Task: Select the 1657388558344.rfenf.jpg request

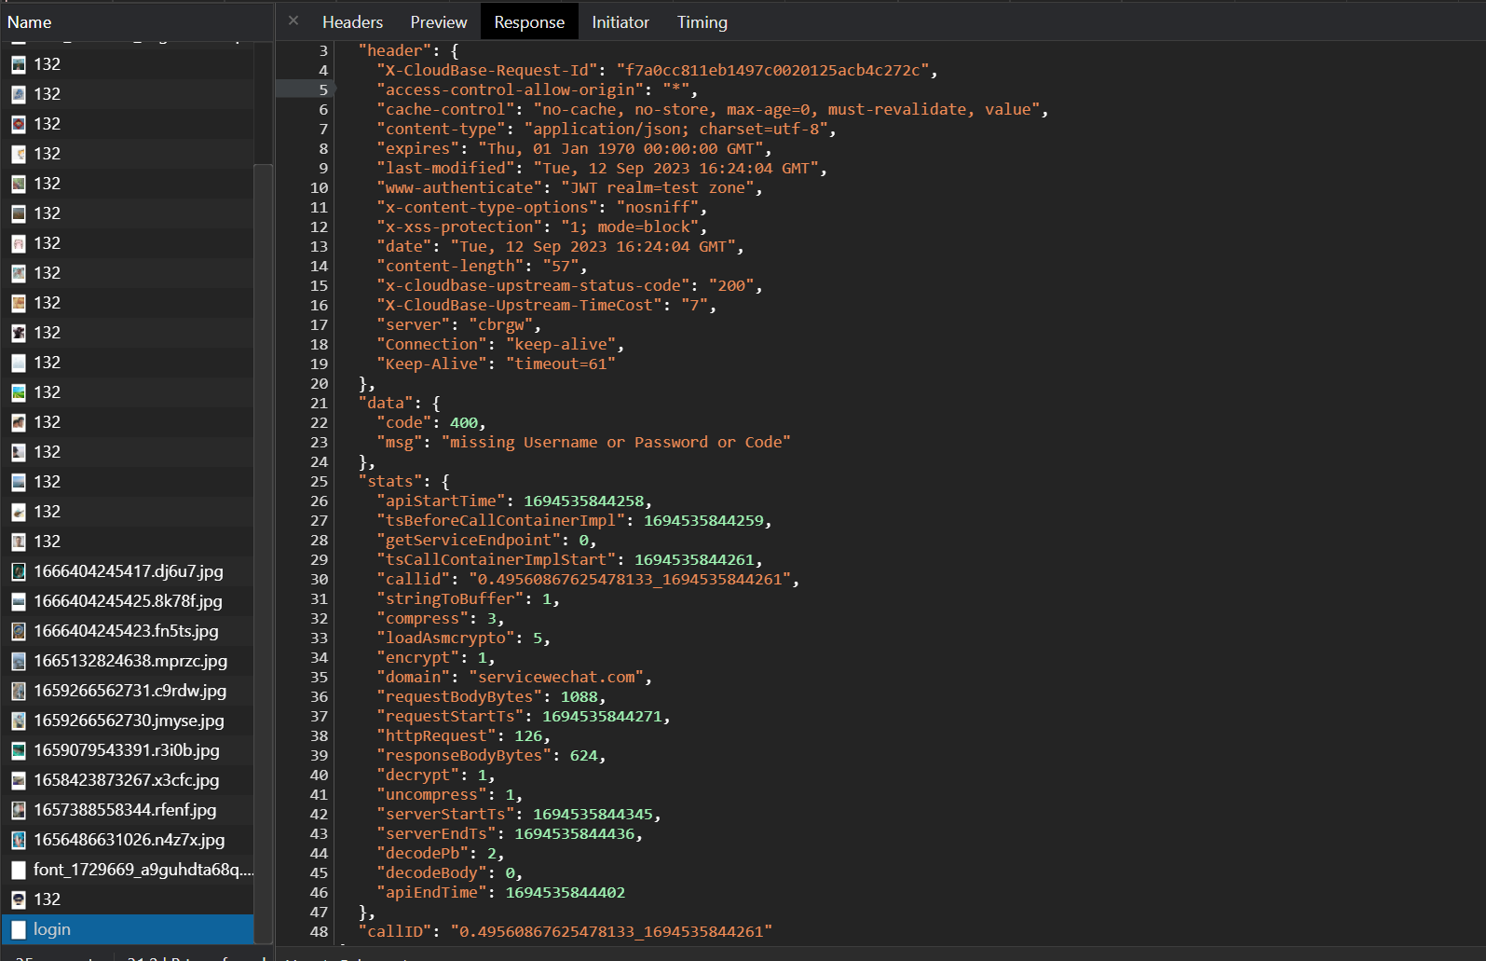Action: 128,810
